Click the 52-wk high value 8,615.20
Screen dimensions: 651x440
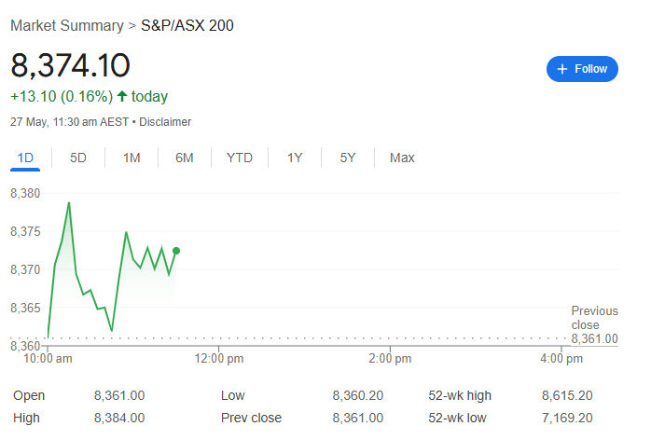[x=566, y=395]
